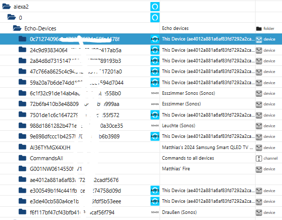
Task: Click the APPS icon in the 47c766a8625c4c94 row
Action: click(x=155, y=71)
